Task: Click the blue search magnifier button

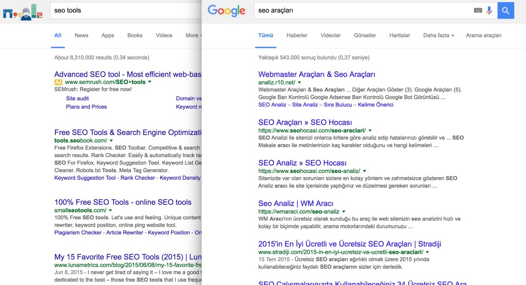Action: 505,10
